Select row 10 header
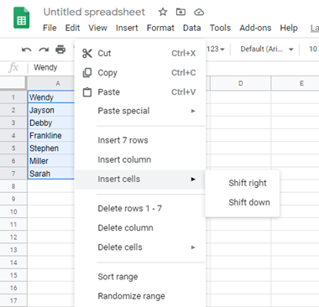The image size is (319, 307). click(x=13, y=211)
